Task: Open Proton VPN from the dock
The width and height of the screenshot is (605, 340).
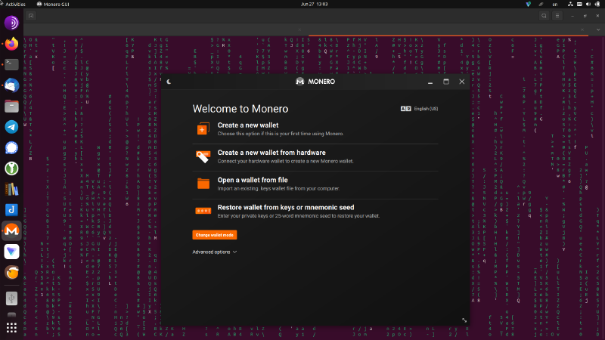Action: pyautogui.click(x=11, y=252)
